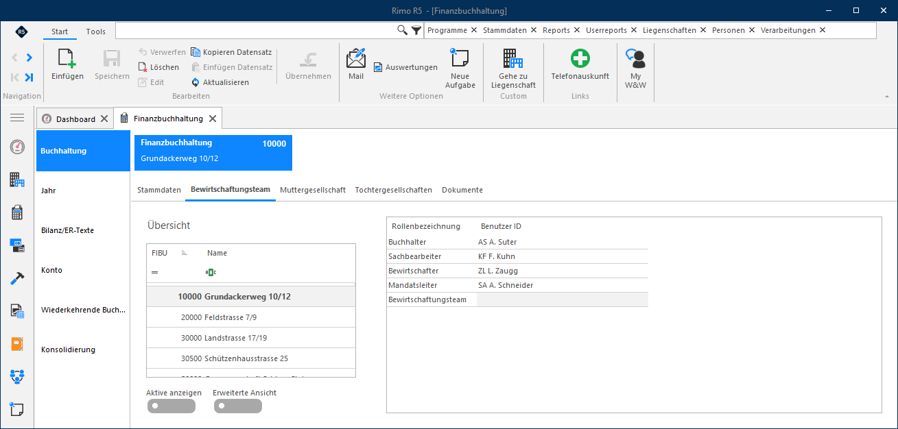Click the Löschen delete command
This screenshot has height=429, width=898.
click(158, 67)
